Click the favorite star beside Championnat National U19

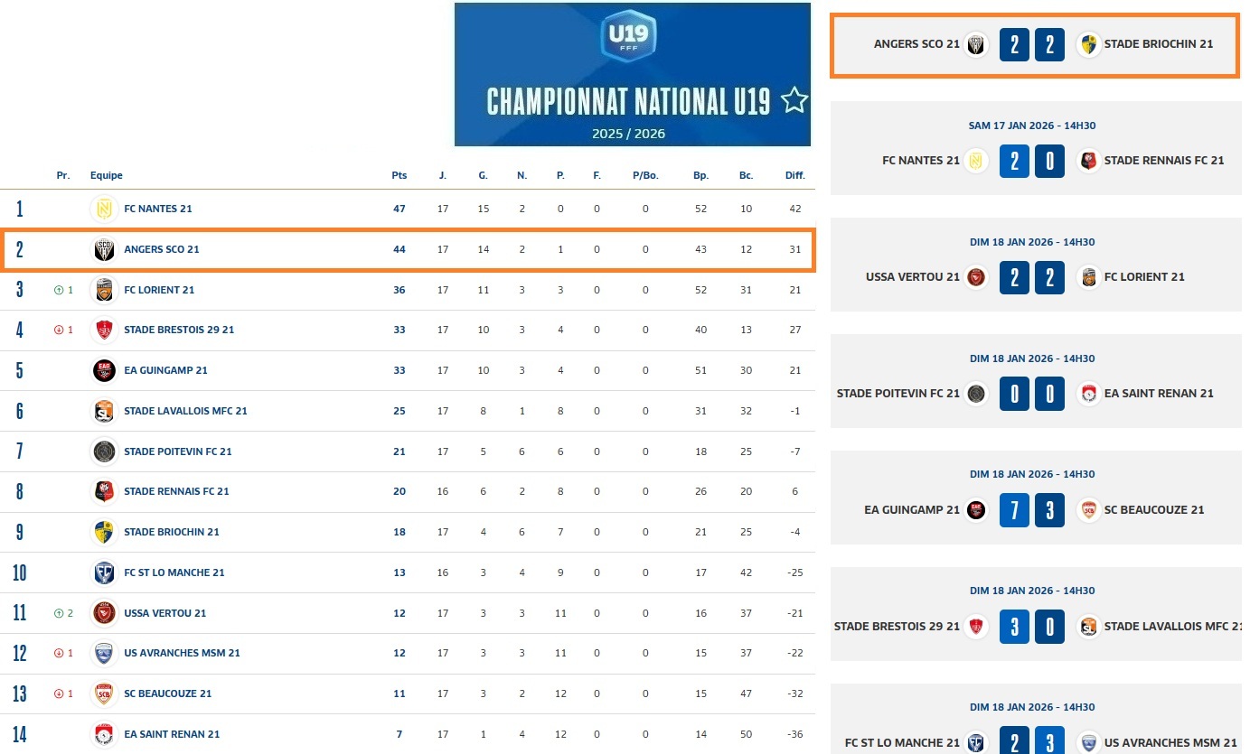coord(794,100)
